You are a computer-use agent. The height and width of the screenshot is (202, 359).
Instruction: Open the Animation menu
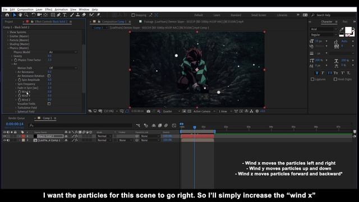pos(61,10)
